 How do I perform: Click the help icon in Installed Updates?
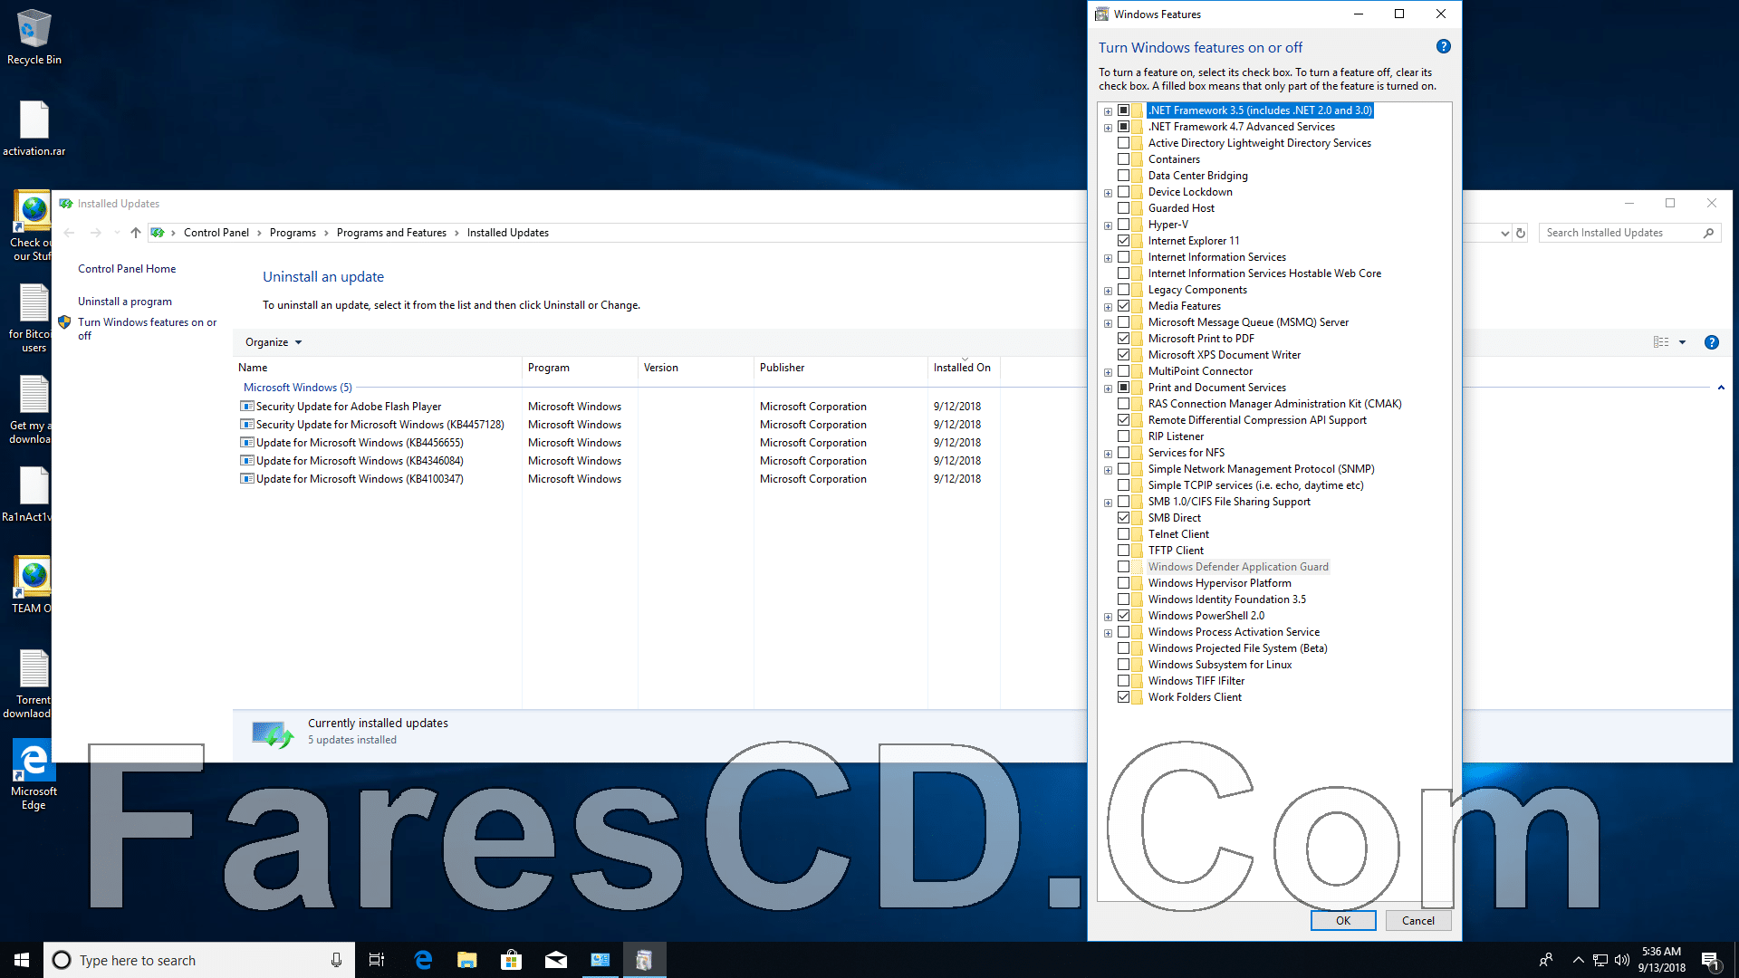(x=1711, y=342)
